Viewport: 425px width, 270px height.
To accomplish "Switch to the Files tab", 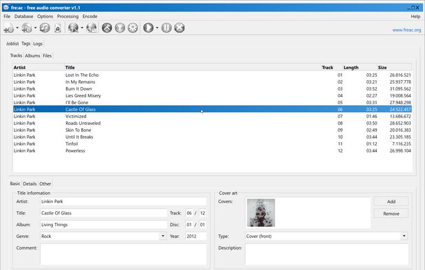I will click(47, 56).
